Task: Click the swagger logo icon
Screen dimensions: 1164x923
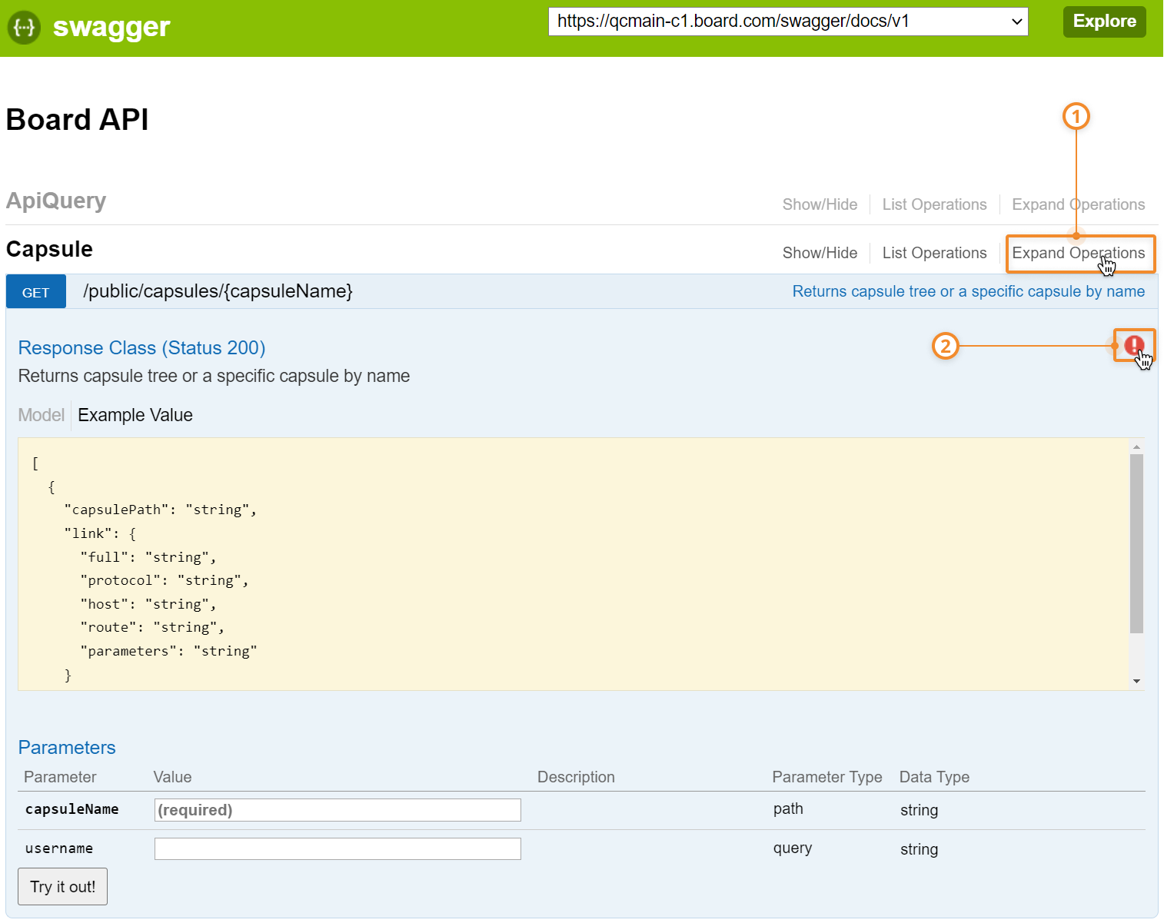Action: [x=24, y=28]
